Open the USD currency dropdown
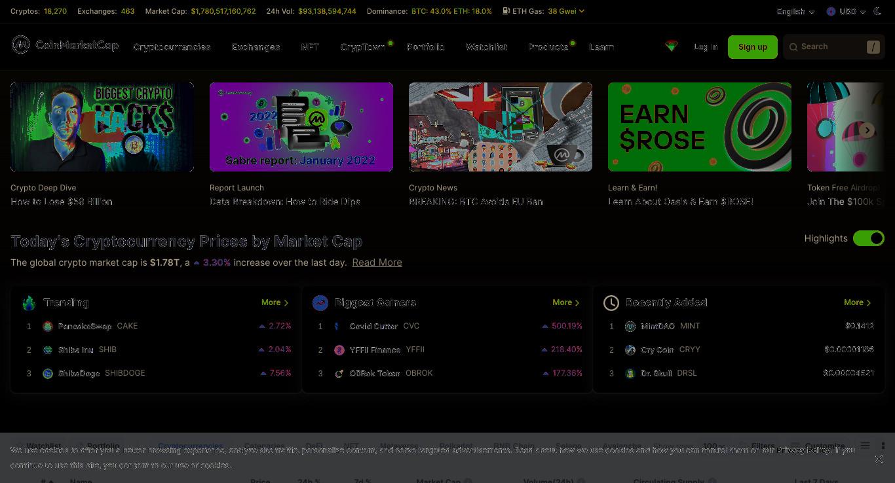This screenshot has width=895, height=483. click(x=847, y=11)
